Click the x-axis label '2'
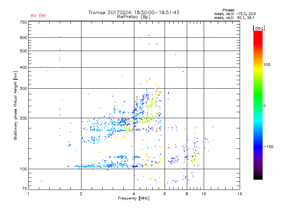 81,194
